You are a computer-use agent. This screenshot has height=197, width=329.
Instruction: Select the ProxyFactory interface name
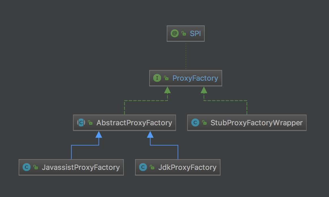point(195,78)
